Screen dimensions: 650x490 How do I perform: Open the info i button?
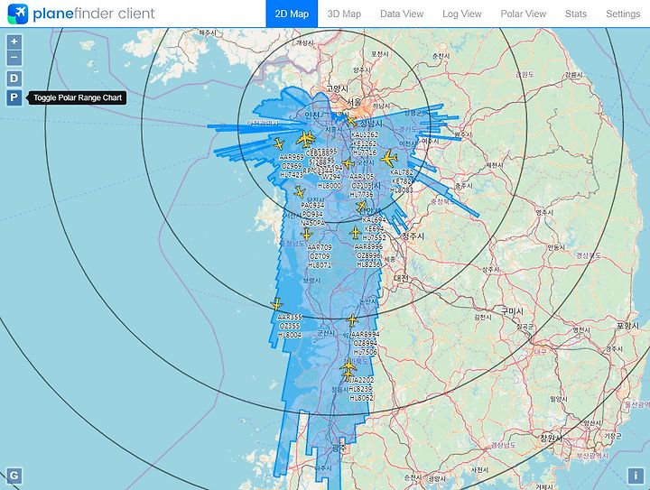click(636, 476)
